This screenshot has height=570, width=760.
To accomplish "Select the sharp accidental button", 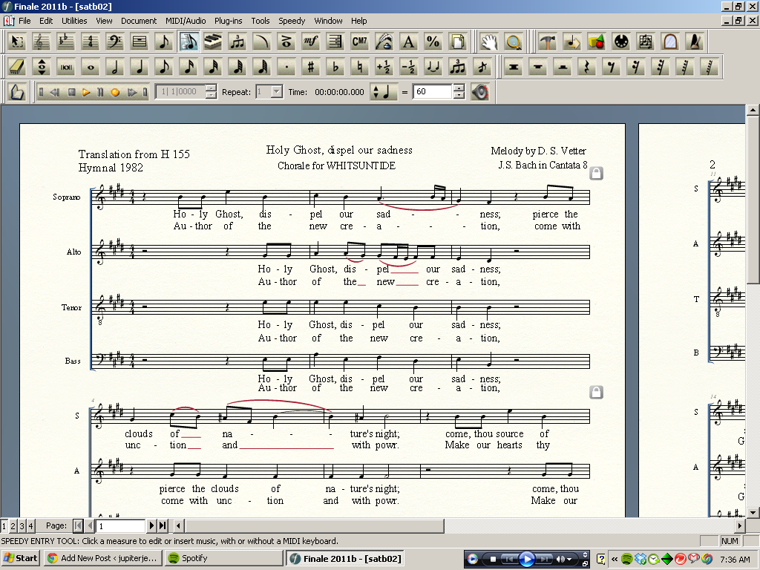I will click(x=311, y=67).
